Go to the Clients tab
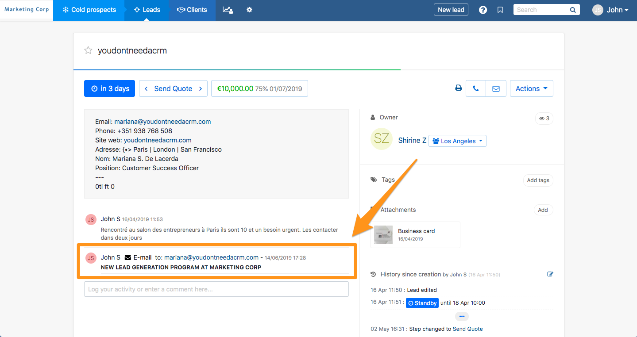The height and width of the screenshot is (337, 637). [x=192, y=10]
